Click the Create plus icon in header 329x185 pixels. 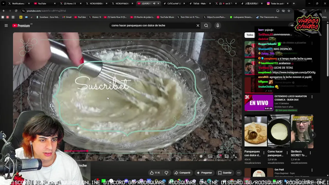(x=292, y=25)
